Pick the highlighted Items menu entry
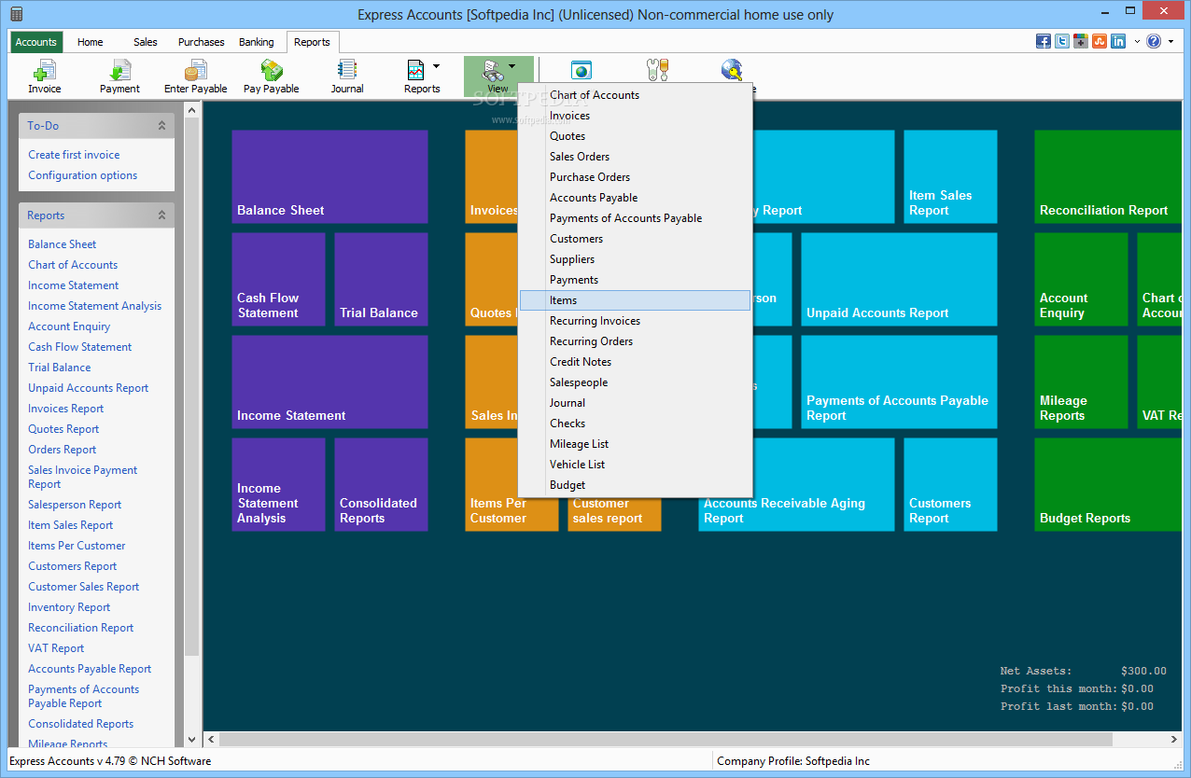1191x778 pixels. coord(636,300)
